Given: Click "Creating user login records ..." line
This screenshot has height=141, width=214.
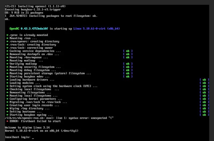Looking at the screenshot, I should click(x=34, y=105).
